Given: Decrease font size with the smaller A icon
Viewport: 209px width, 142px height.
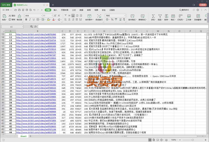Looking at the screenshot, I should [x=59, y=16].
